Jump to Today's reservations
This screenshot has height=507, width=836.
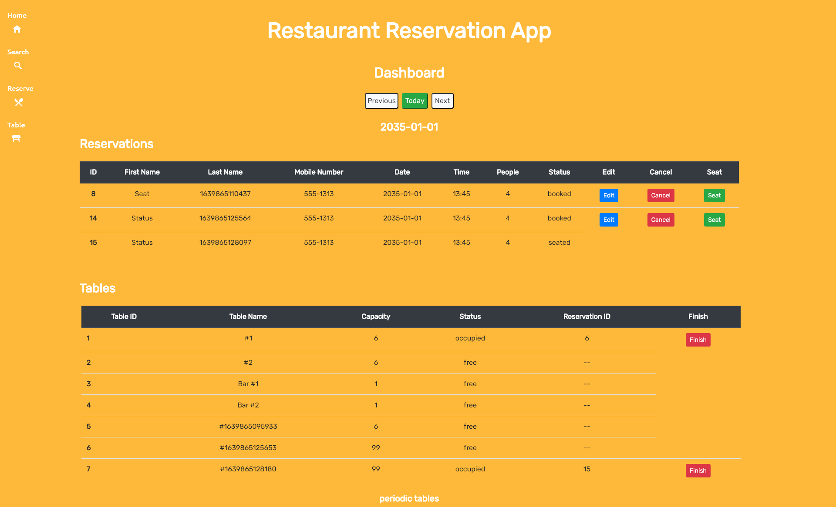click(415, 101)
